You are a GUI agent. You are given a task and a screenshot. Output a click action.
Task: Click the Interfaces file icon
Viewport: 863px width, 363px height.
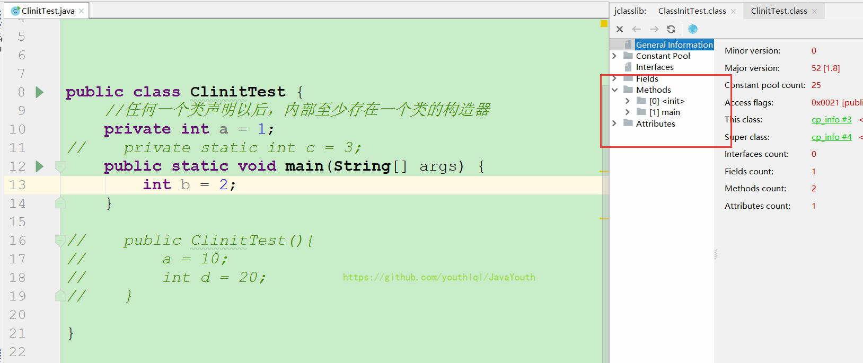[628, 67]
